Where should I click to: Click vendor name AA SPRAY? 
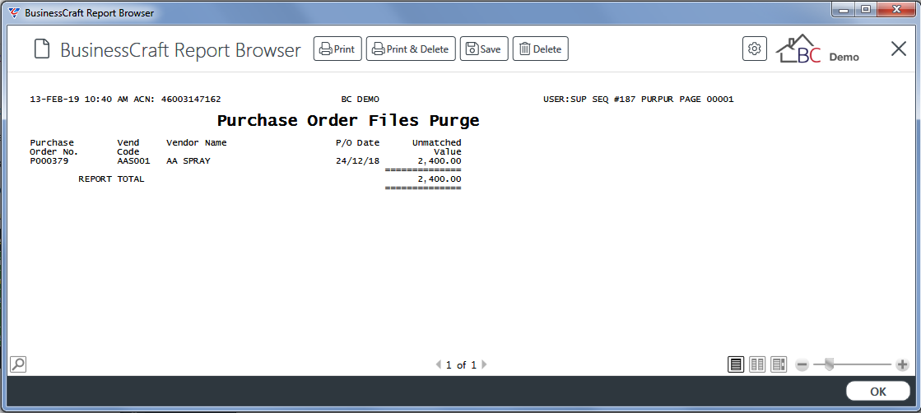click(188, 161)
